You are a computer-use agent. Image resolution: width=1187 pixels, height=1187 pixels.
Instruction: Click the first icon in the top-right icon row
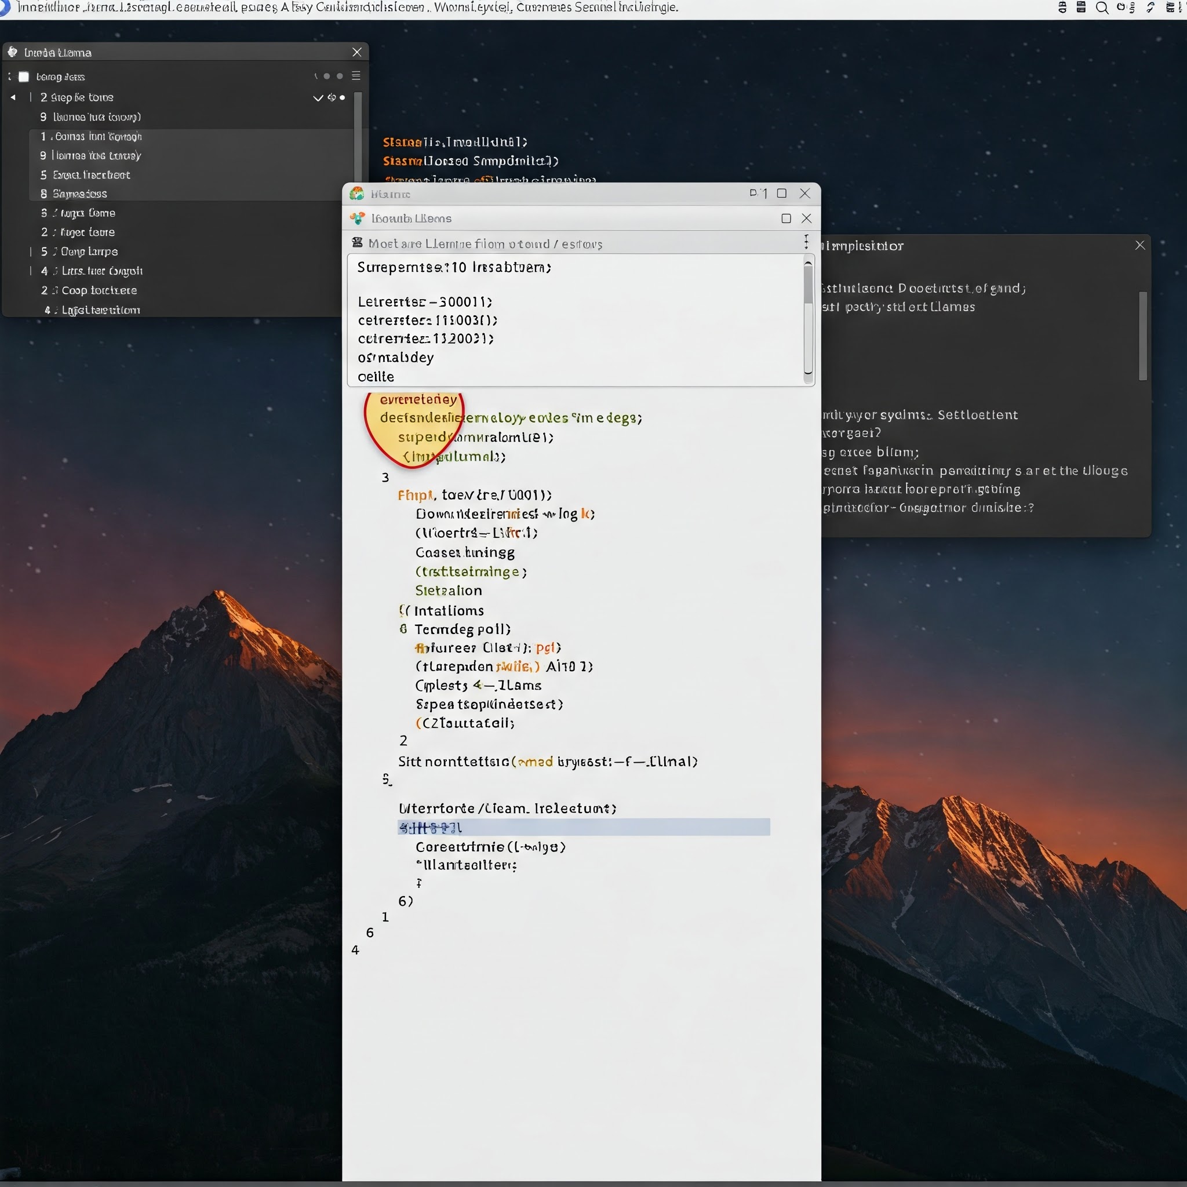click(x=1063, y=8)
